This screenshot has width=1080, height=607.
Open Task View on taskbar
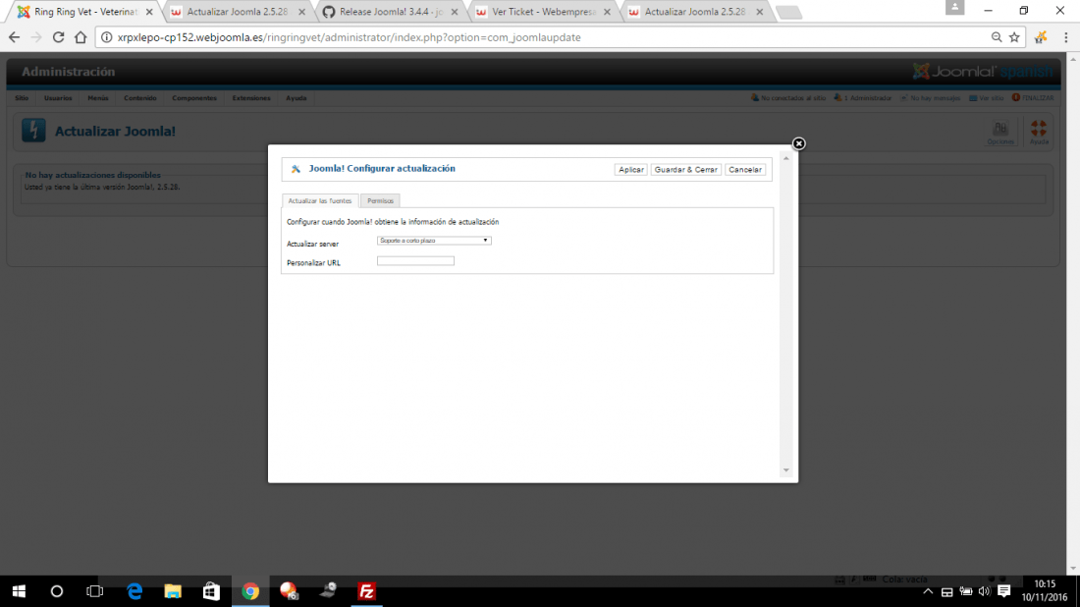95,591
